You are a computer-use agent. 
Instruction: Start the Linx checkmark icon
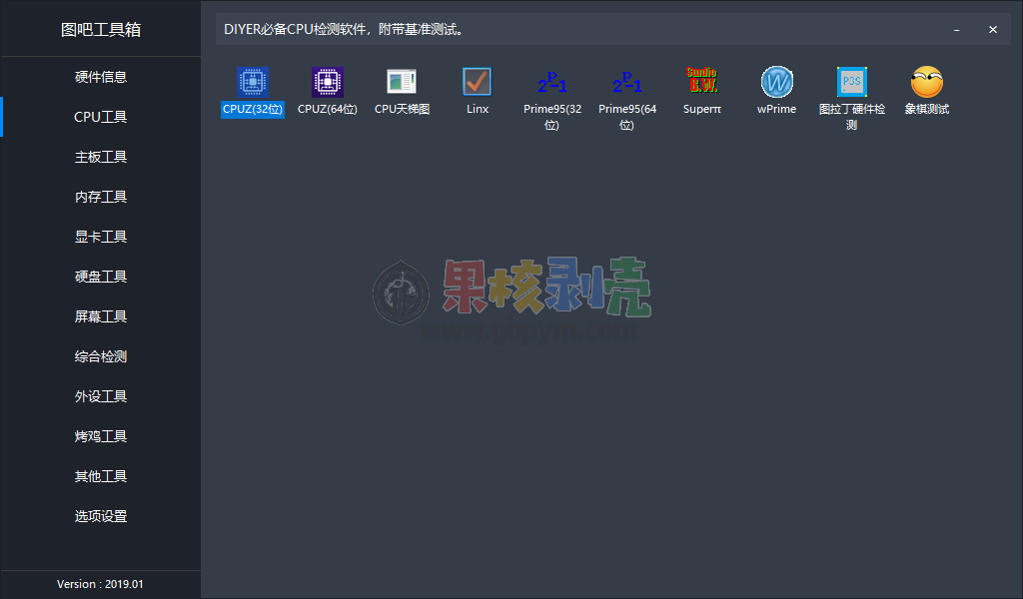pos(477,82)
